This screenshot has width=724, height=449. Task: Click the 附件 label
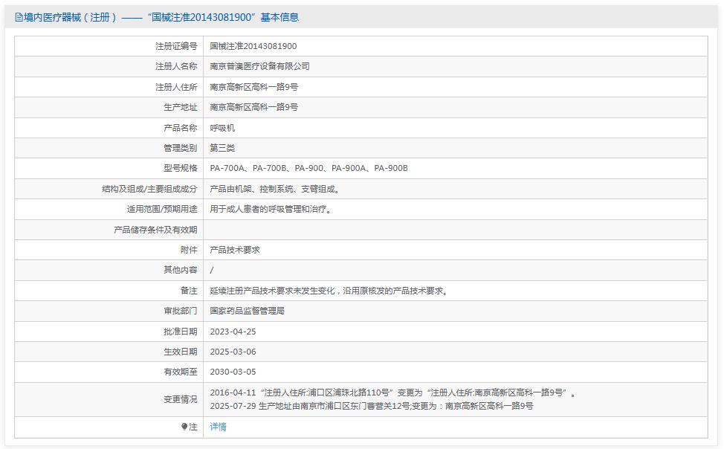coord(188,250)
